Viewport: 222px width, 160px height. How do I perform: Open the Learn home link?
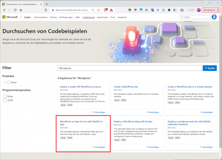click(27, 17)
